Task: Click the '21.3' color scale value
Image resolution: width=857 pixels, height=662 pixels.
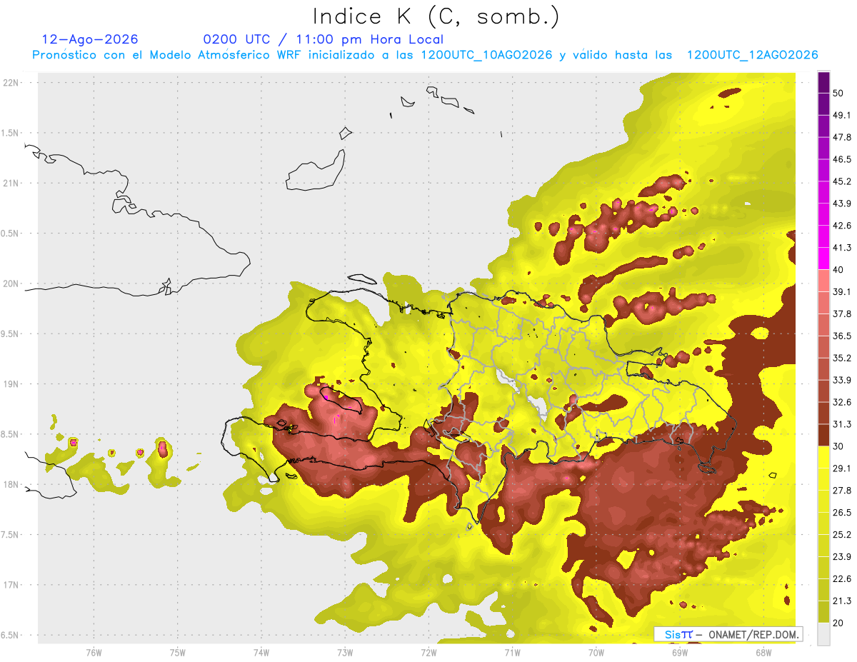Action: (842, 601)
